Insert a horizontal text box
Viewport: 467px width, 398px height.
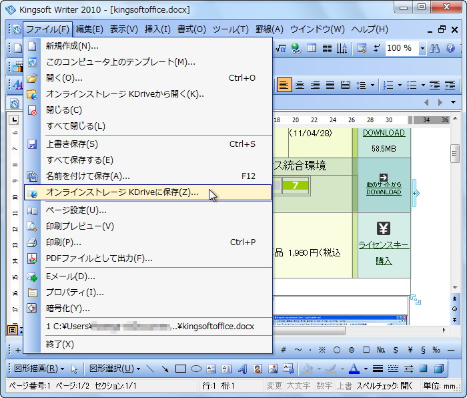point(211,369)
